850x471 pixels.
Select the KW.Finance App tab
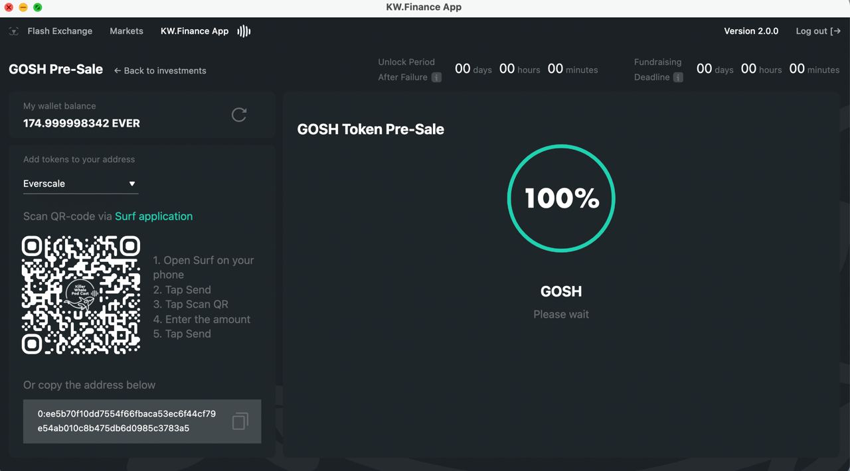(x=195, y=31)
